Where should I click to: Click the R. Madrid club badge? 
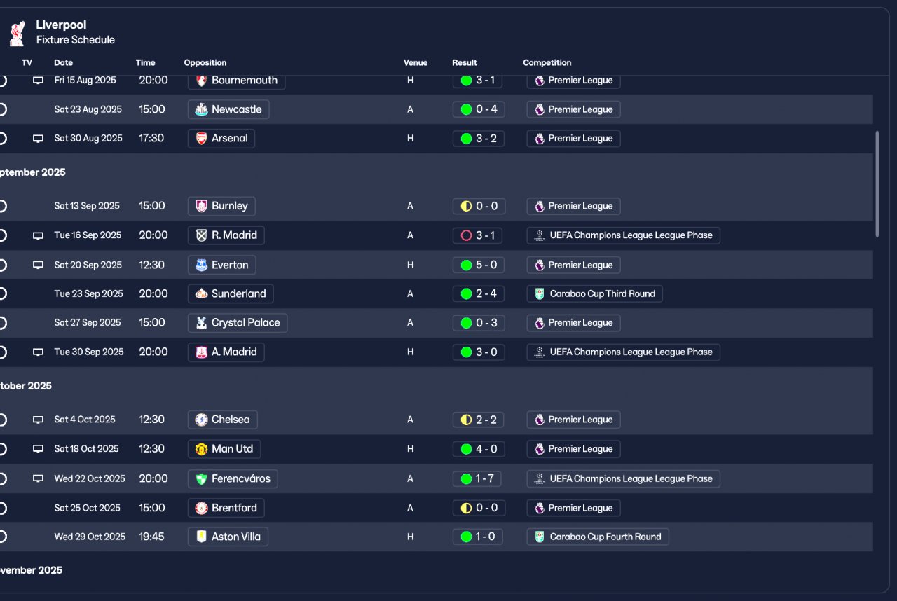point(201,235)
